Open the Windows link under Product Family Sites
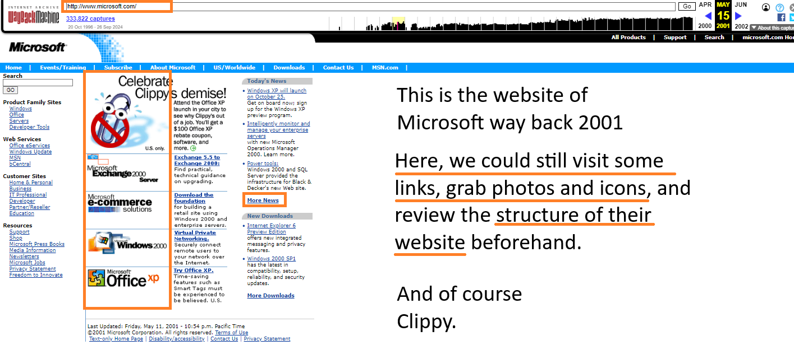 coord(21,109)
